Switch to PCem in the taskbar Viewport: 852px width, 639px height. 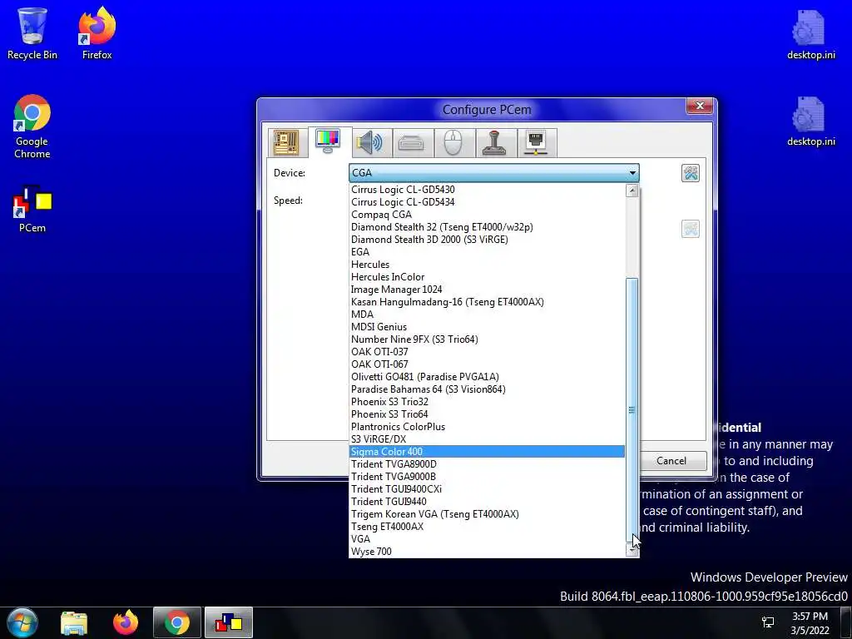tap(229, 623)
